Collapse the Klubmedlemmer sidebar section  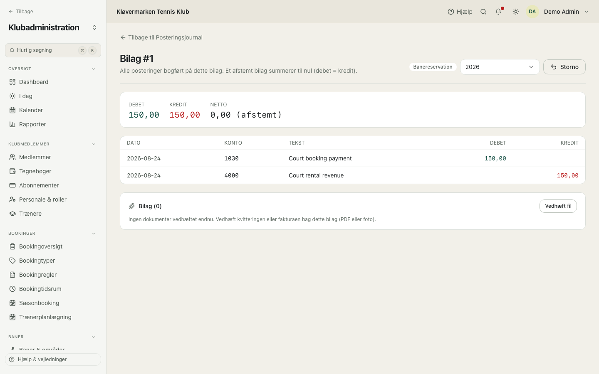(x=94, y=144)
